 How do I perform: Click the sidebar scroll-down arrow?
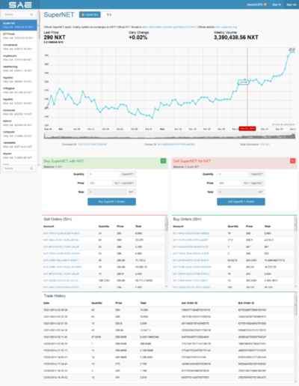[x=39, y=165]
